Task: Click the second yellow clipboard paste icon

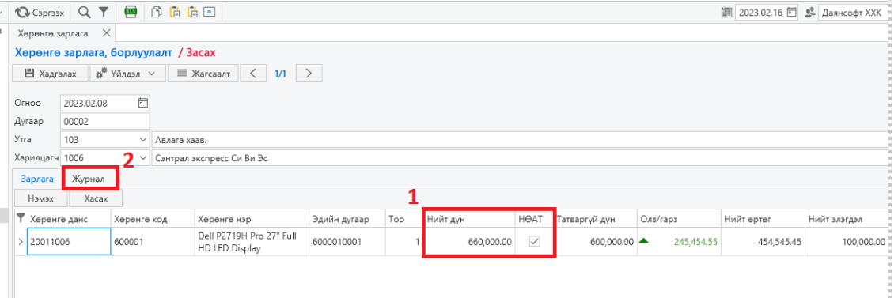Action: coord(192,12)
